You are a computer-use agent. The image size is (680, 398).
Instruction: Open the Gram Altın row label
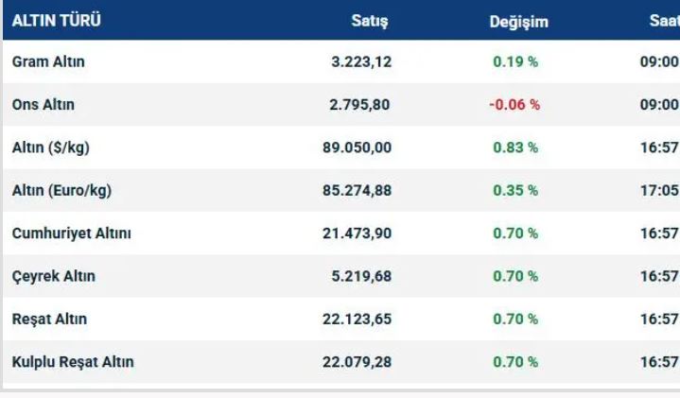tap(48, 62)
